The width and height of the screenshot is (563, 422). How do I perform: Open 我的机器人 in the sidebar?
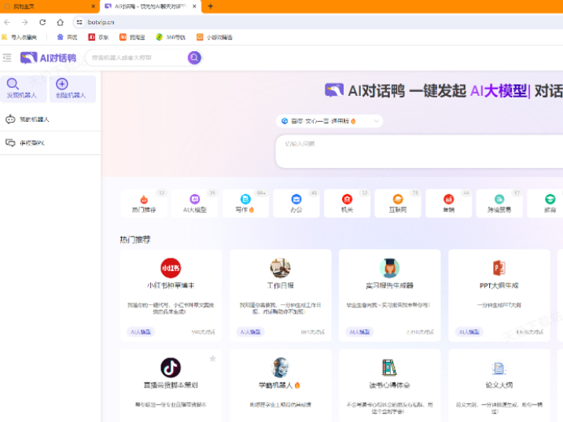coord(50,119)
